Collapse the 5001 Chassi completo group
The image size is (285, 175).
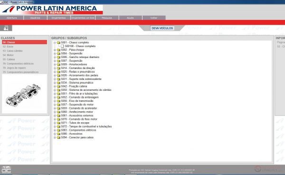(x=55, y=43)
